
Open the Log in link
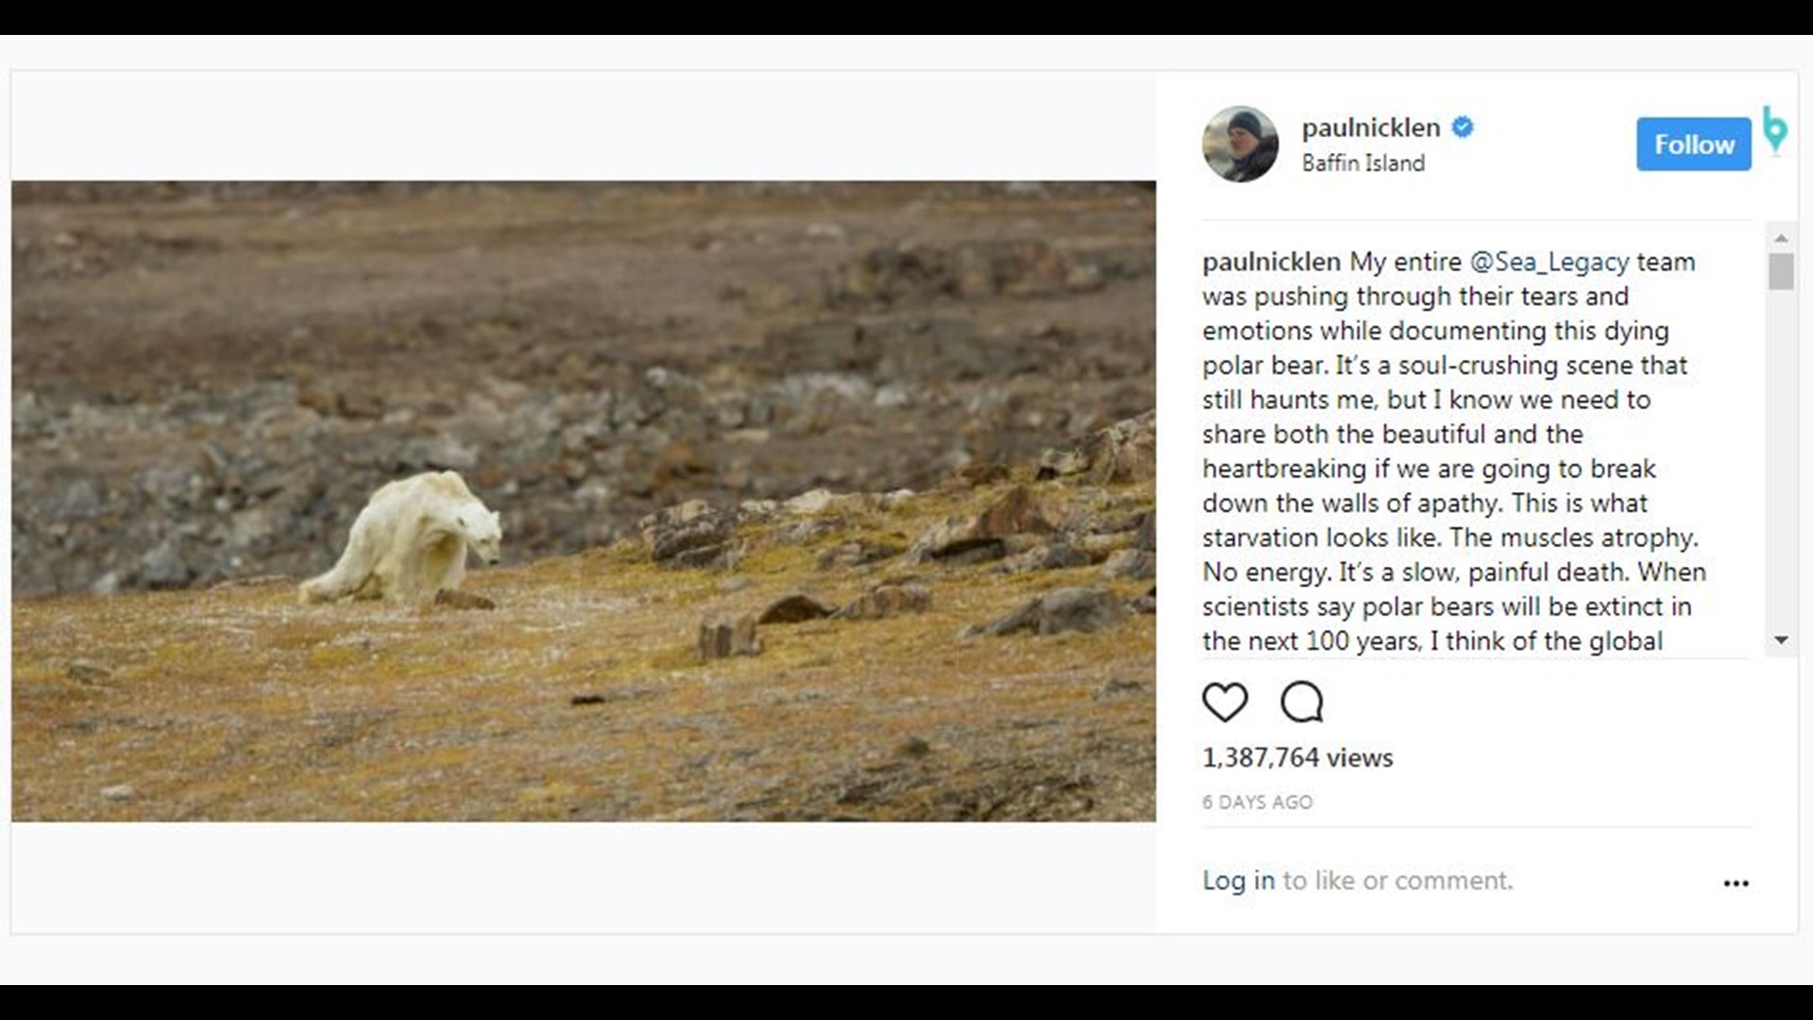click(x=1237, y=879)
